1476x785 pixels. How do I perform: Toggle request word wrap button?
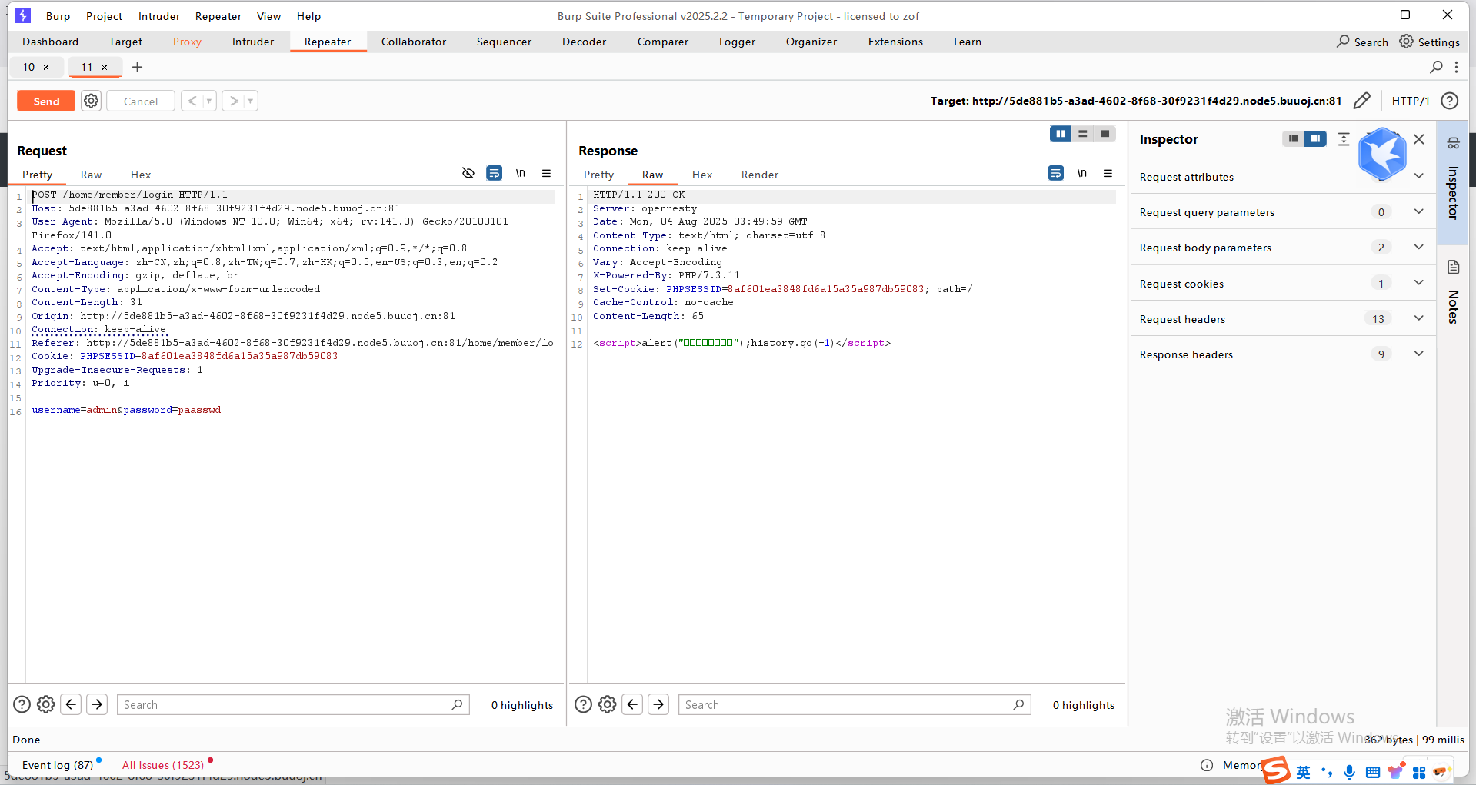[x=495, y=173]
